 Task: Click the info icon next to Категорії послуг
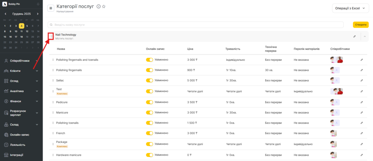coord(98,7)
